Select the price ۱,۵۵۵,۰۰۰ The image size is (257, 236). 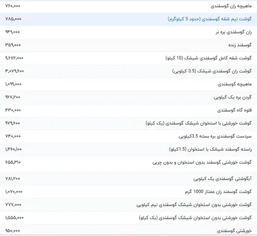click(14, 218)
